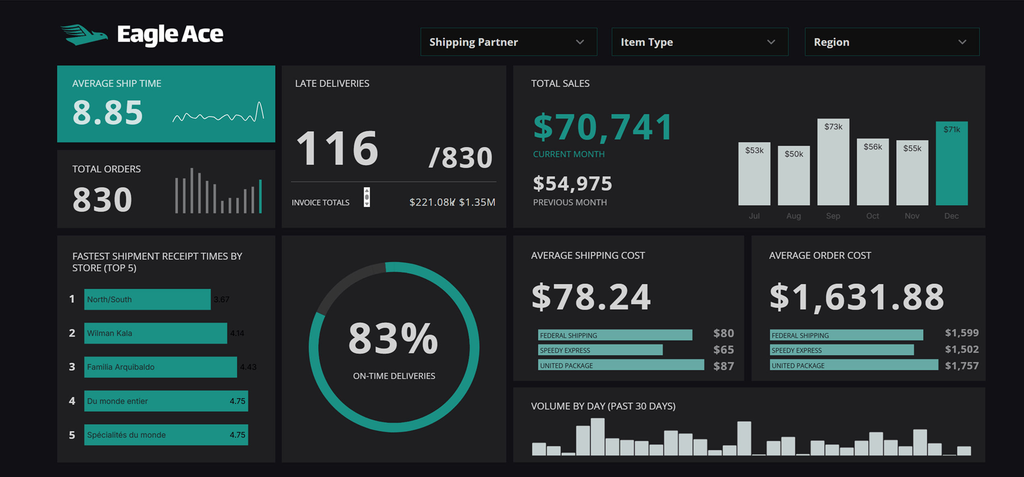Click United Package bar under Average Order Cost
This screenshot has width=1024, height=477.
[853, 365]
